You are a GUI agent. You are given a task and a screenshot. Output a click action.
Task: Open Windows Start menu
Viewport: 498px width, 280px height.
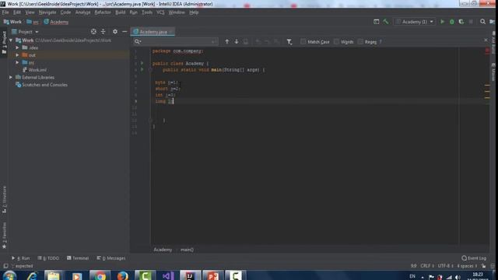(9, 275)
